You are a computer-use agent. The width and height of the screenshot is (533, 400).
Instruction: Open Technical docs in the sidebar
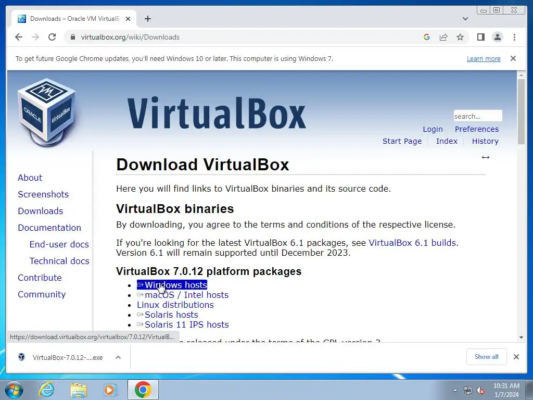tap(59, 261)
